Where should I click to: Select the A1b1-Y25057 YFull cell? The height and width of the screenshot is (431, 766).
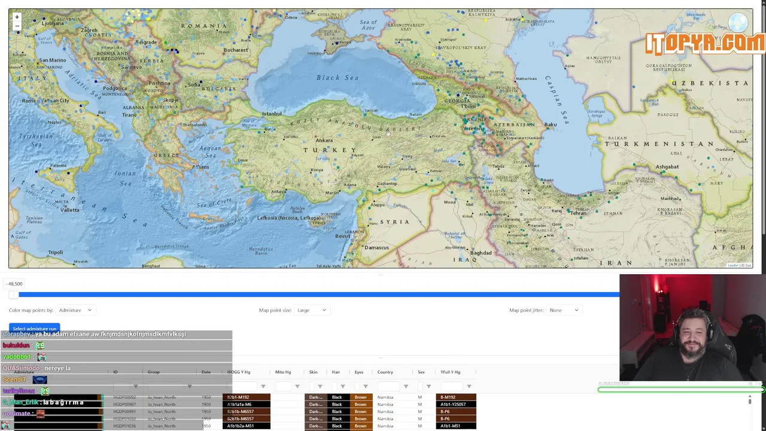(456, 405)
